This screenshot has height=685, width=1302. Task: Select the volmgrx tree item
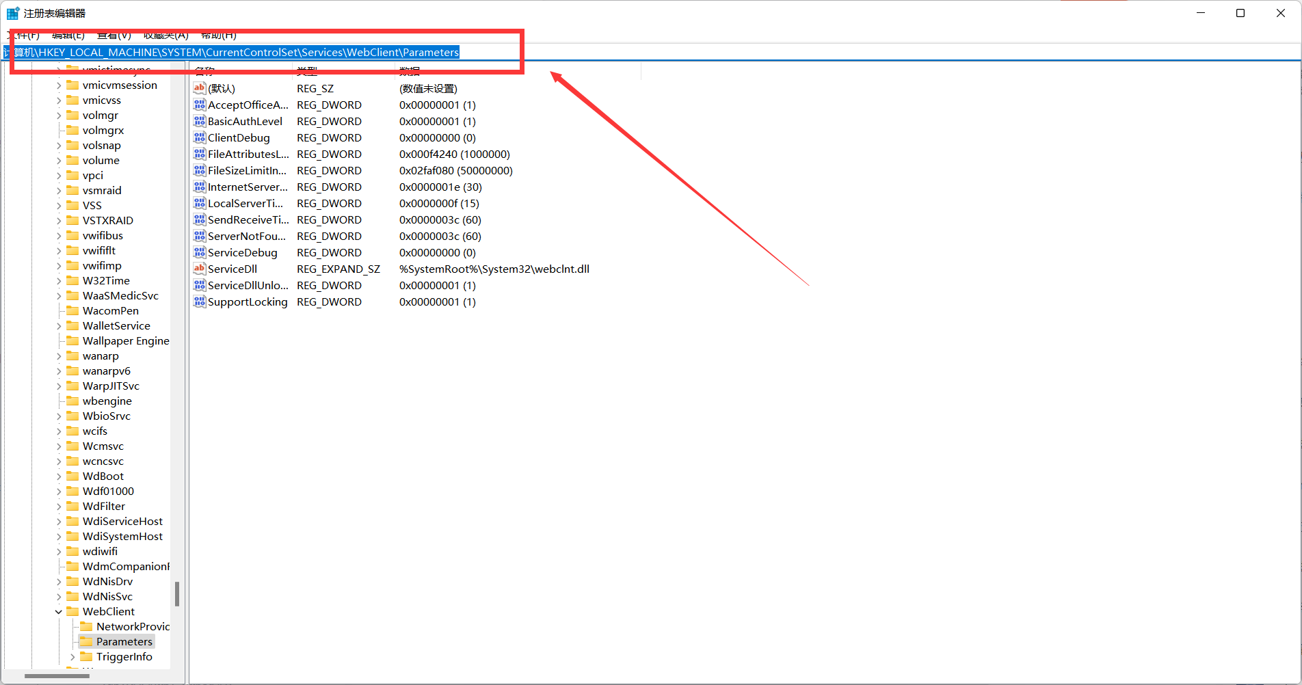(x=103, y=130)
